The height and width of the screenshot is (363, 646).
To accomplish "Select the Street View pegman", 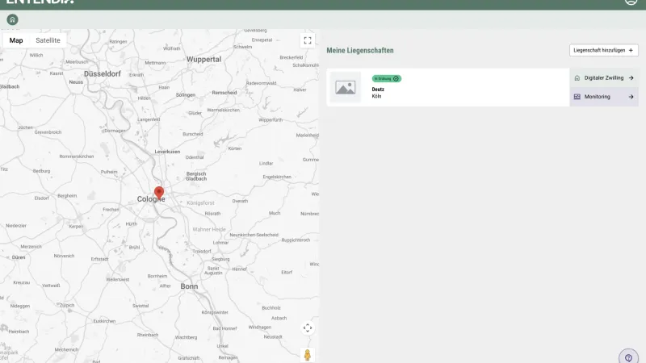I will tap(307, 354).
